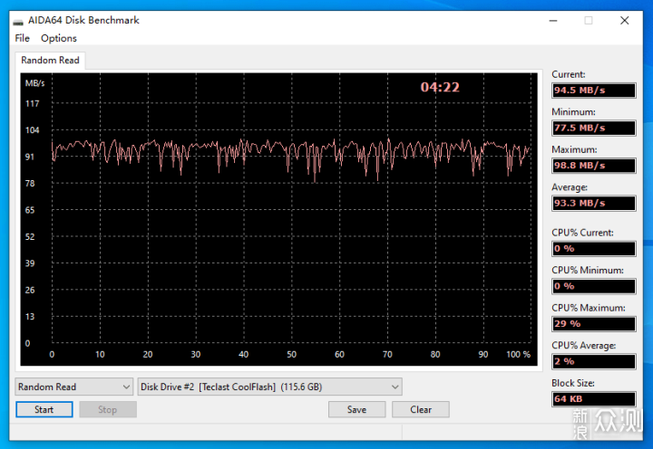This screenshot has height=449, width=653.
Task: Click the 78 label on the vertical axis
Action: pyautogui.click(x=30, y=184)
